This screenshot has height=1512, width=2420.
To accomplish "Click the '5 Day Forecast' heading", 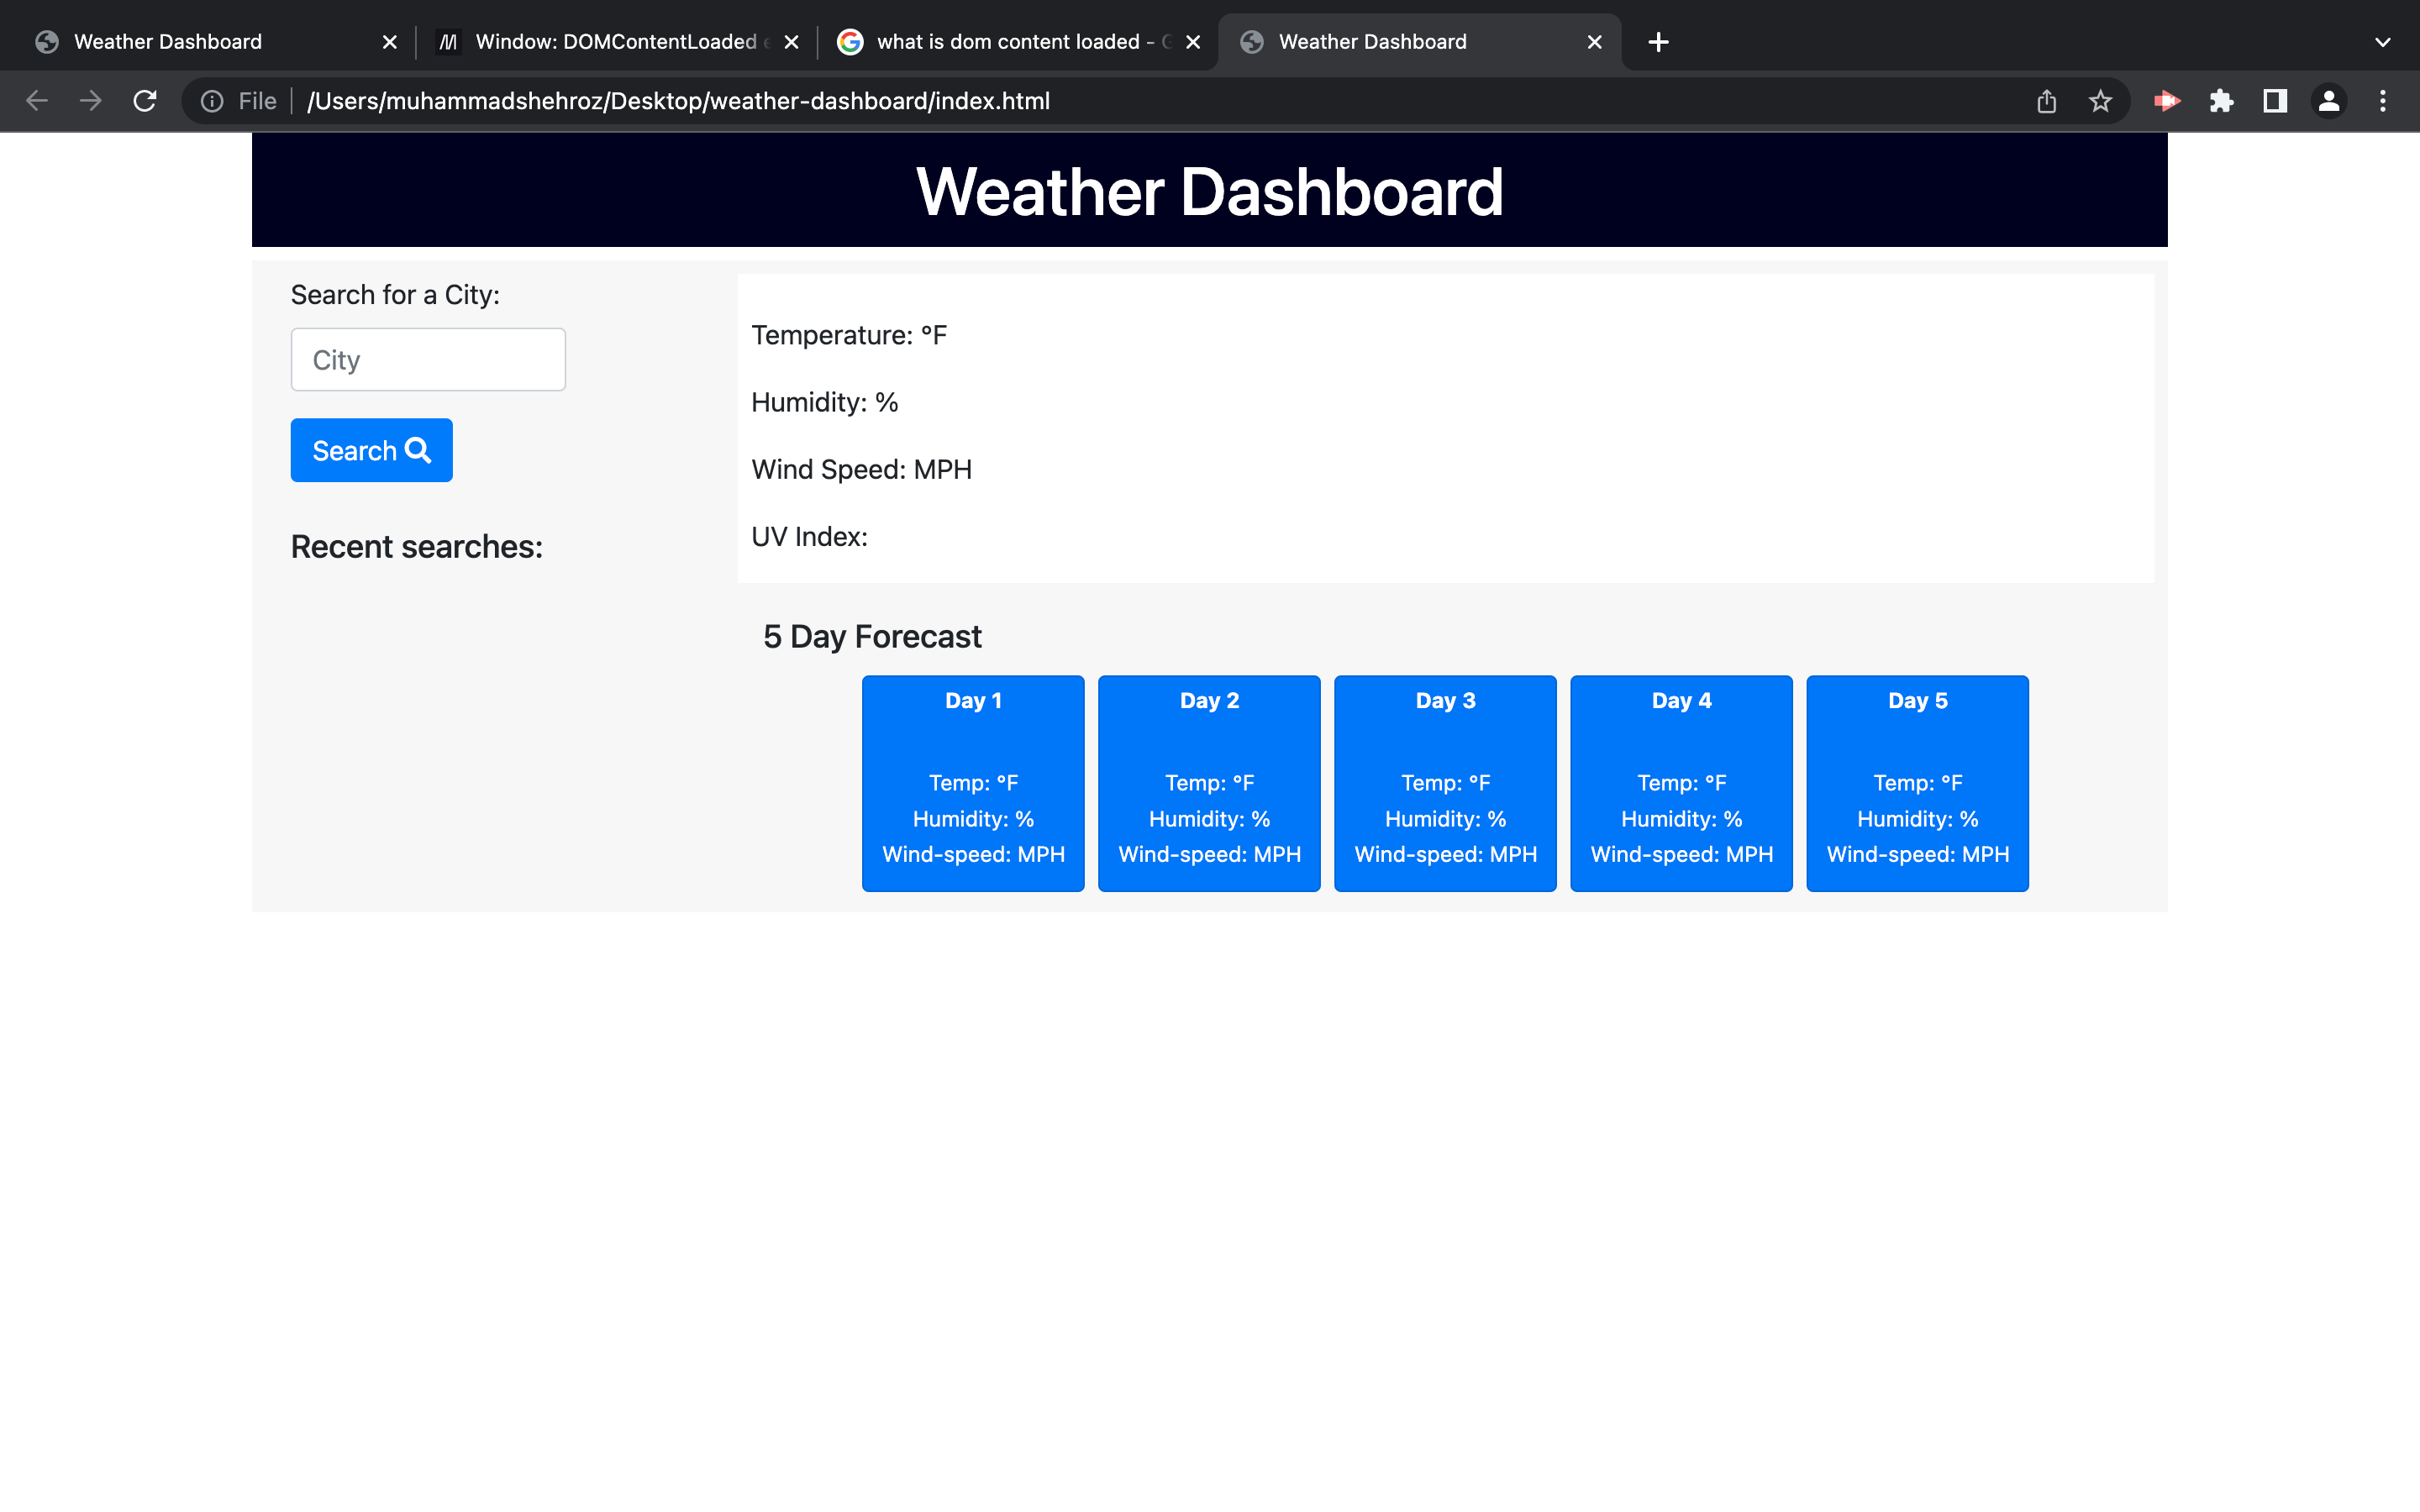I will (x=872, y=637).
